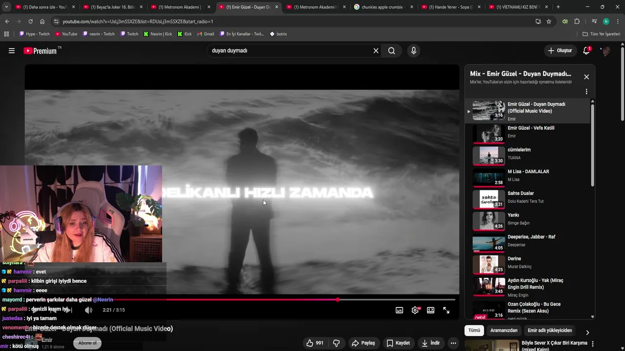Screen dimensions: 625x351
Task: Dislike the video
Action: click(x=336, y=343)
